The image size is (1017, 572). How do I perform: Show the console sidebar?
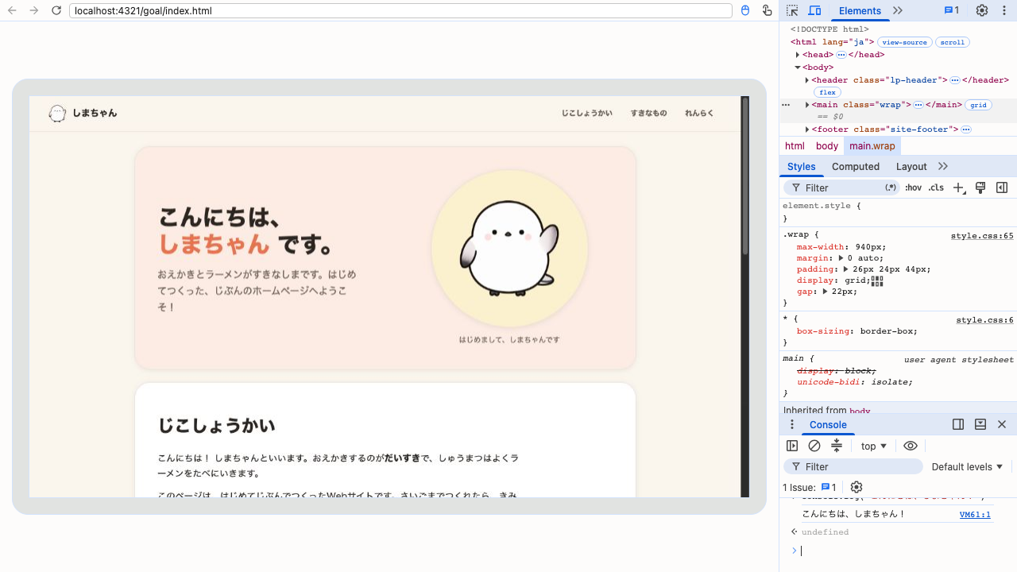(x=792, y=446)
